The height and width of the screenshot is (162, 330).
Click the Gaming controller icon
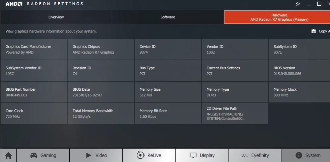point(34,156)
